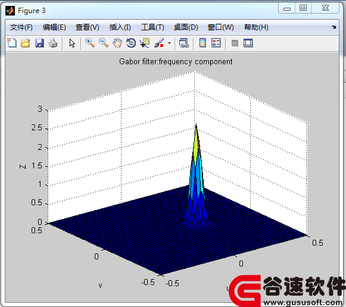Open the 工具(T) menu
346x307 pixels.
coord(152,27)
